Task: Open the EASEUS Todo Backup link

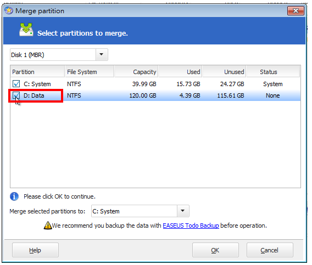Action: tap(191, 225)
